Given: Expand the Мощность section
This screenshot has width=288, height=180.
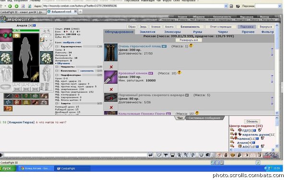Looking at the screenshot, I should [57, 67].
